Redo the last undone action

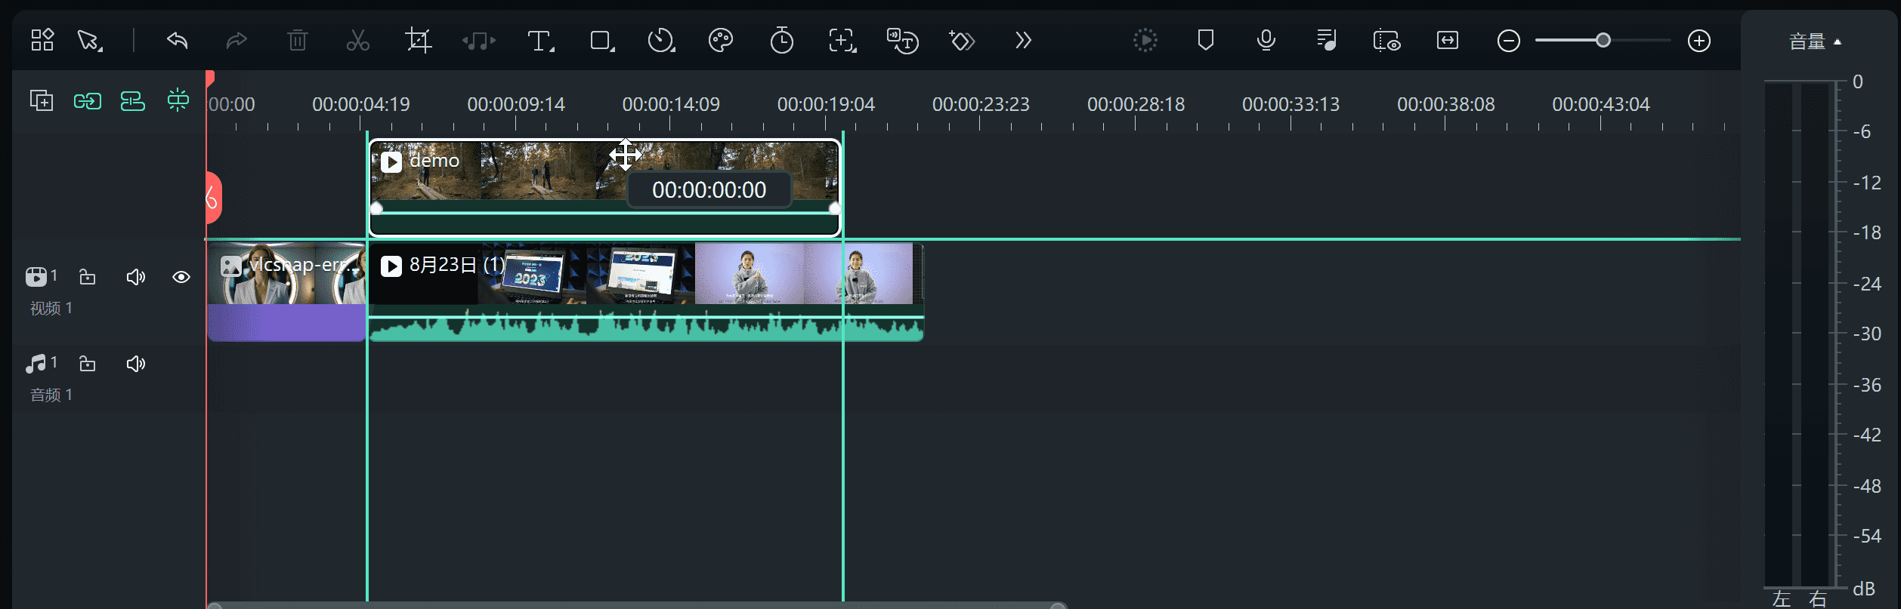click(x=236, y=40)
